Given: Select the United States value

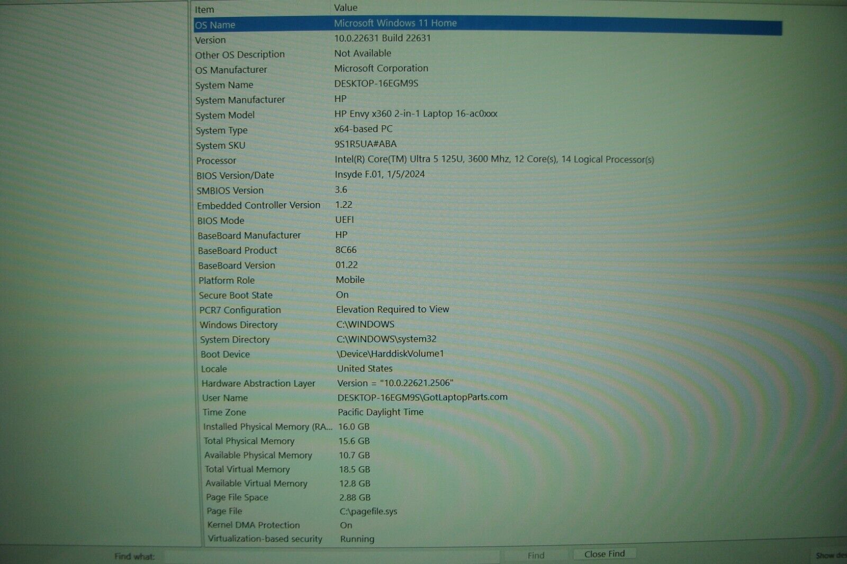Looking at the screenshot, I should (365, 369).
